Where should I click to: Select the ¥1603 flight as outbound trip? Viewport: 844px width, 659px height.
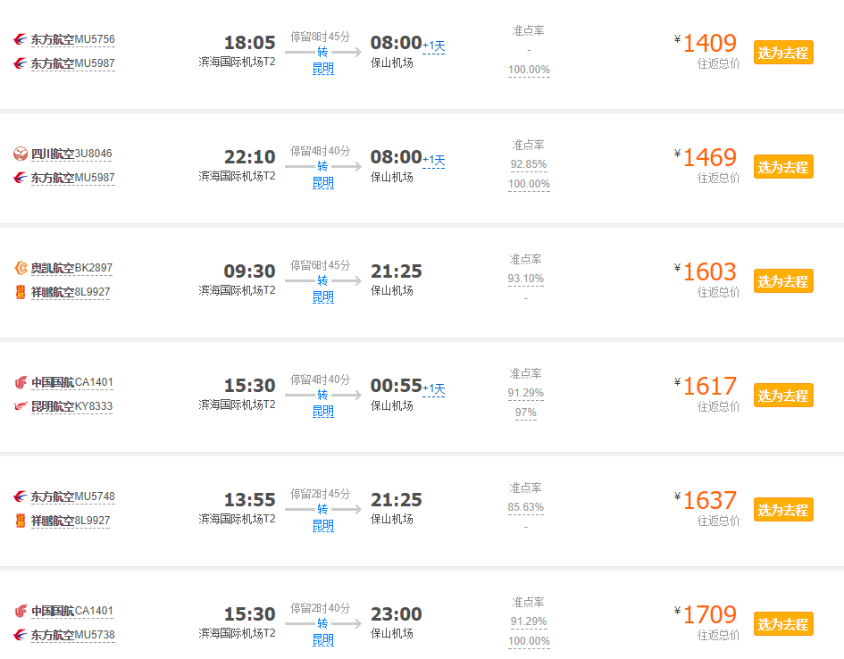[x=783, y=280]
